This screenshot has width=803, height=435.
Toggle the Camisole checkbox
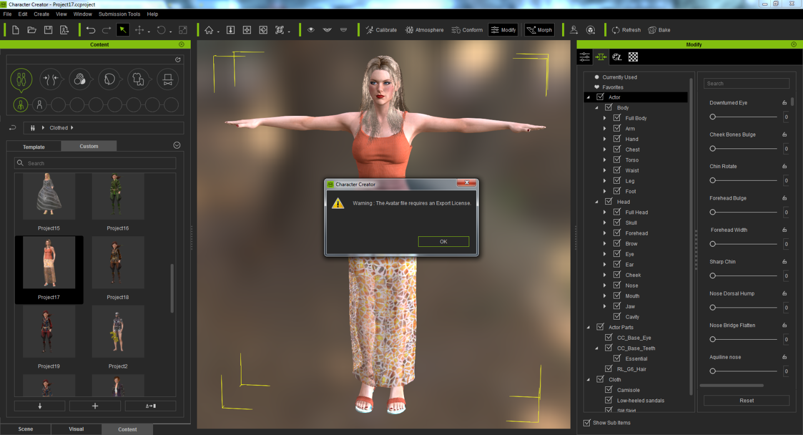pyautogui.click(x=609, y=389)
